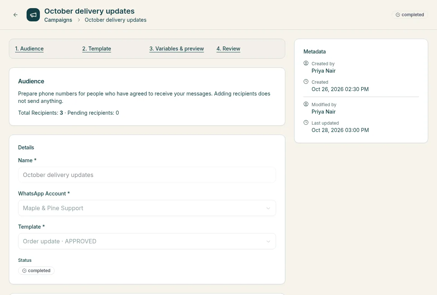Go to the 1. Audience step
This screenshot has height=295, width=437.
point(29,49)
